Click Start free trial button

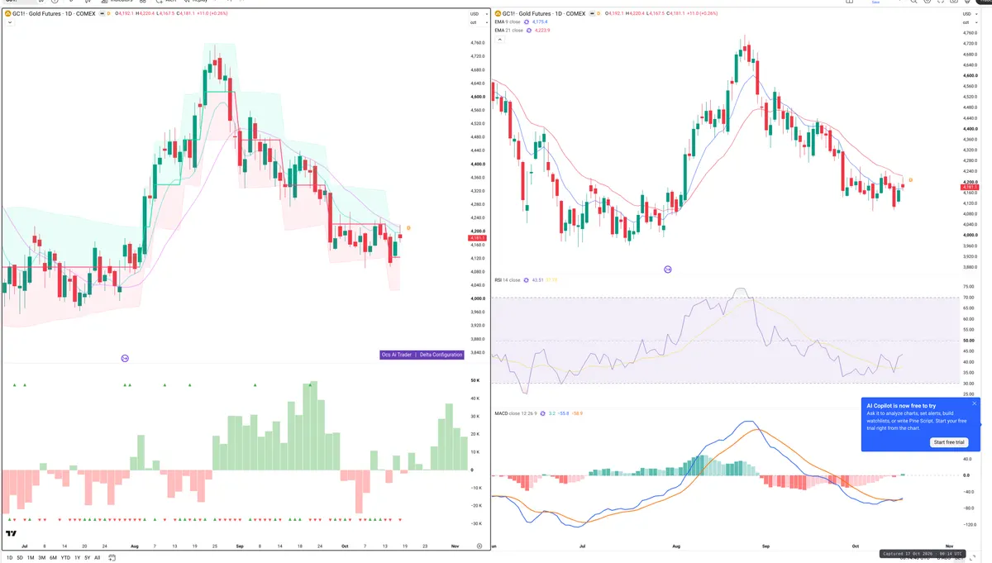(x=949, y=442)
